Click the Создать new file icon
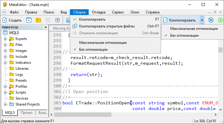Screen dimensions: 224x124 [4, 20]
